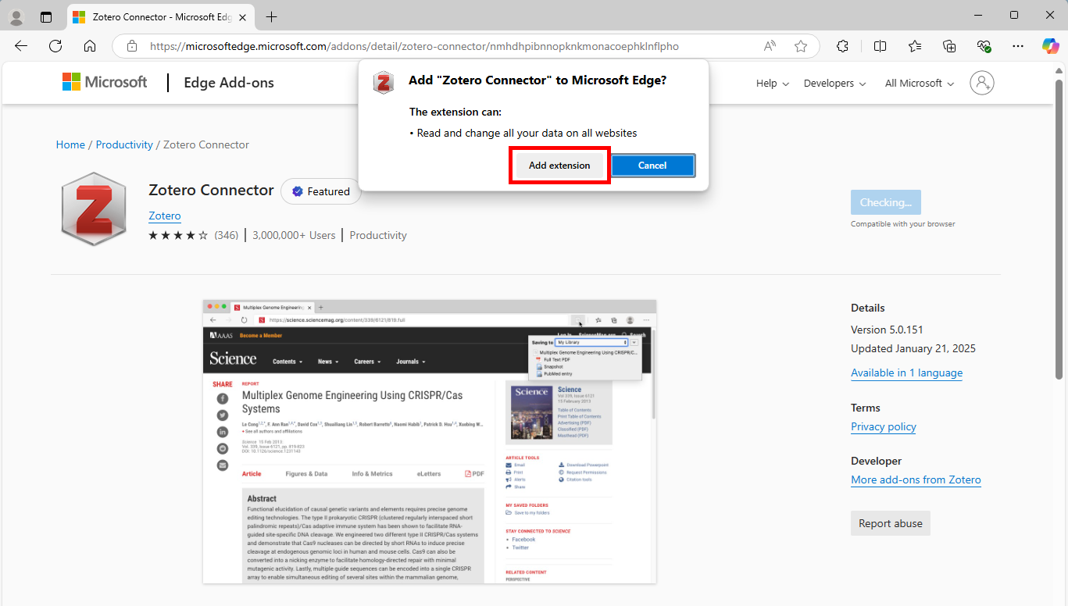Cancel the extension install dialog
Screen dimensions: 1068x606
pos(652,166)
